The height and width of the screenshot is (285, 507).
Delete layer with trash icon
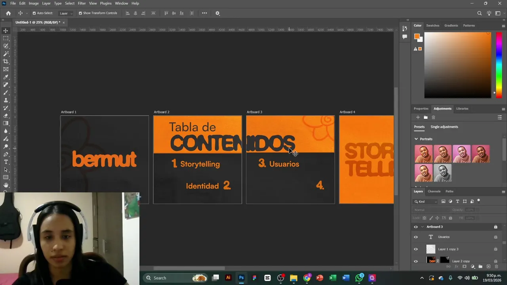coord(496,267)
